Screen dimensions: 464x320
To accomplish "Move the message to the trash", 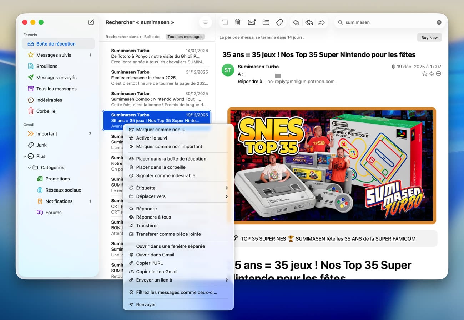I will [238, 22].
